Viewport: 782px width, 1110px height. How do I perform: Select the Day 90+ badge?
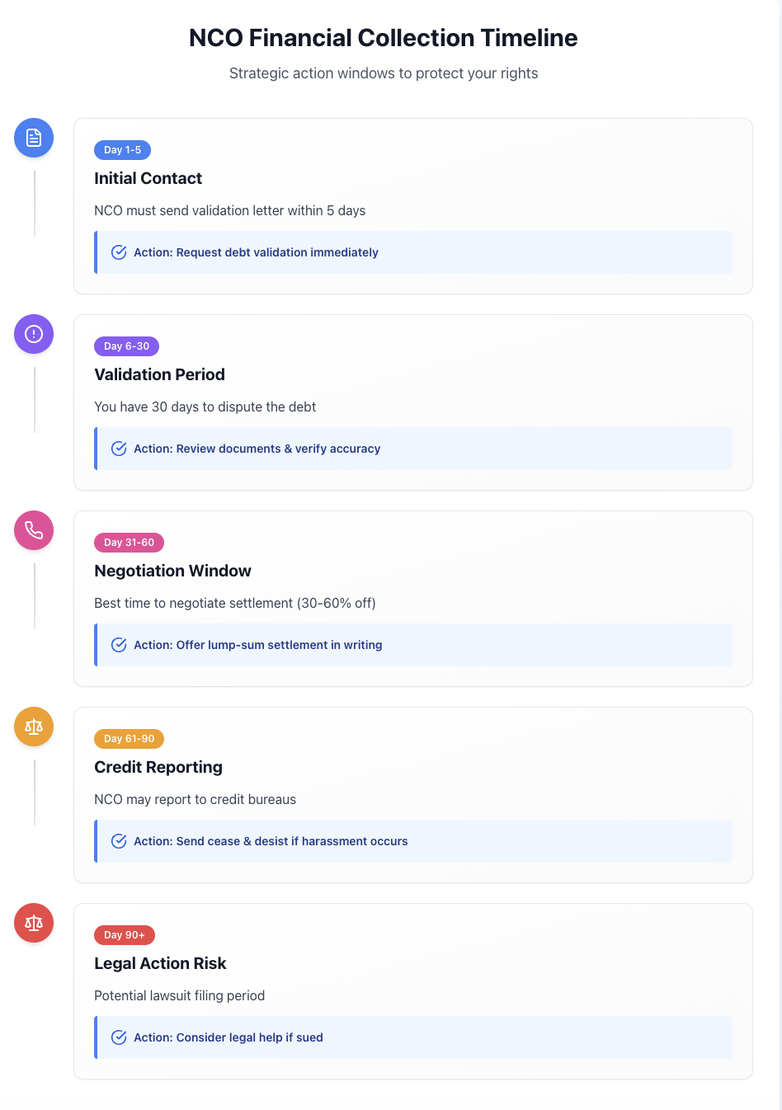(x=125, y=935)
